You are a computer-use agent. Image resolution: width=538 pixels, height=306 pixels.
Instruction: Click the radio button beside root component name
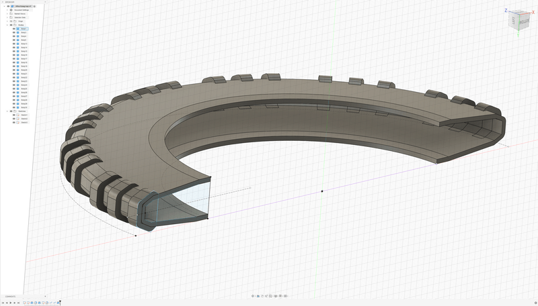tap(34, 6)
